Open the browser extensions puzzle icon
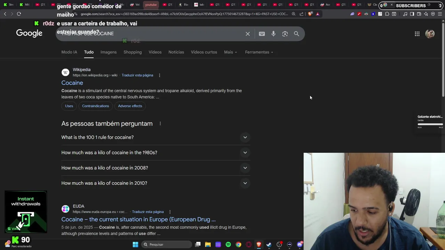445x250 pixels. 387,14
